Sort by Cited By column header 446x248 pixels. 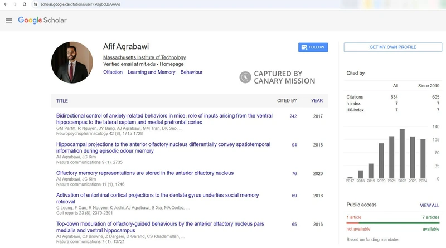click(287, 101)
